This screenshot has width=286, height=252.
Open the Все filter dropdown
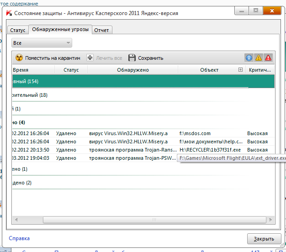click(42, 43)
